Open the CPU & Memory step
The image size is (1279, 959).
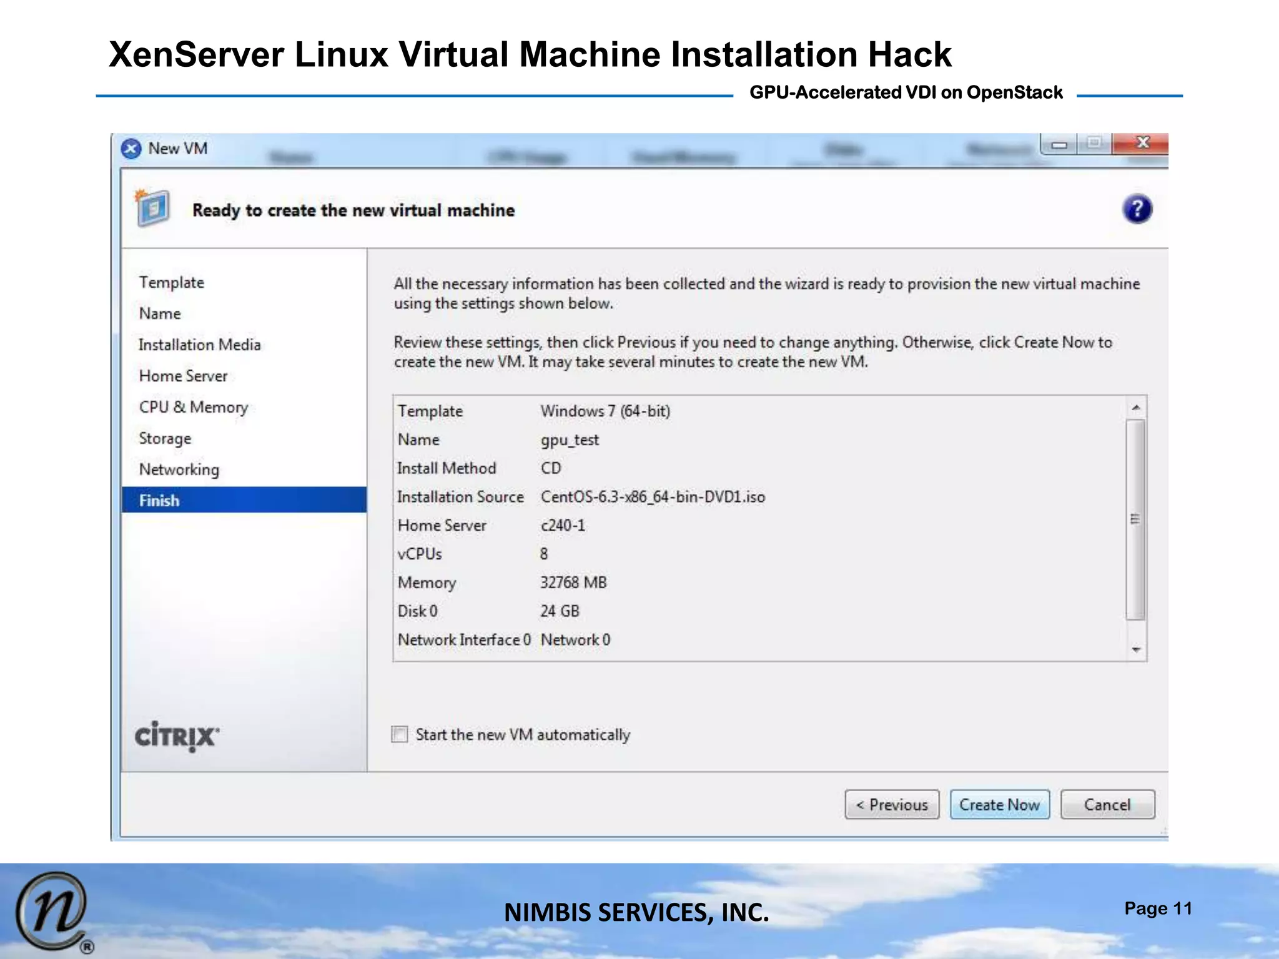click(194, 407)
